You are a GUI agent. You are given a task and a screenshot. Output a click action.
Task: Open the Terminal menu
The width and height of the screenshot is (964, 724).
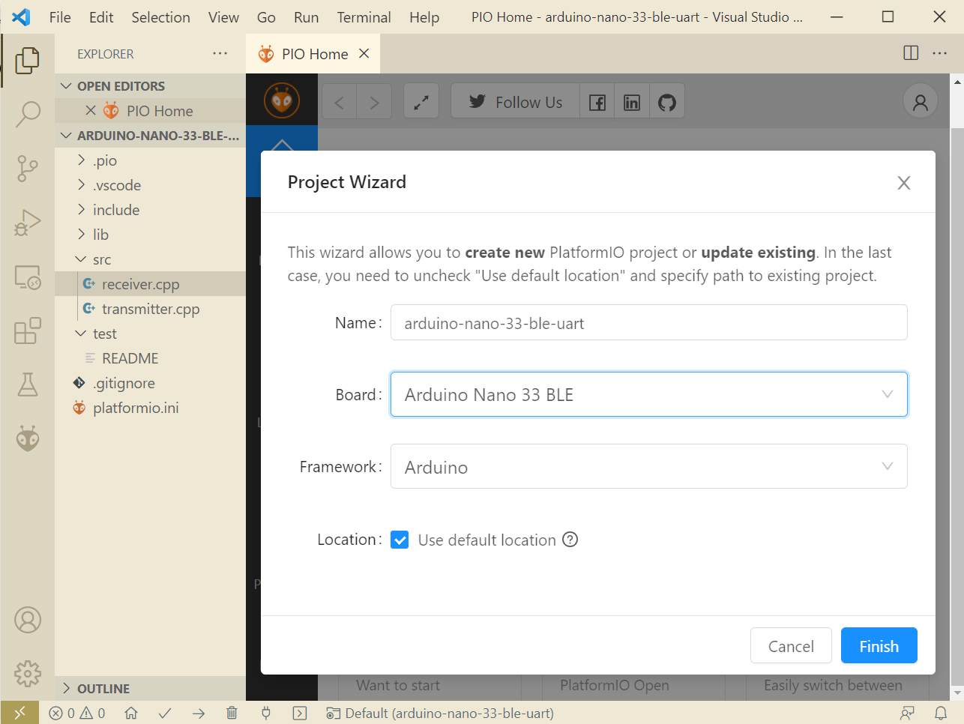pyautogui.click(x=364, y=17)
